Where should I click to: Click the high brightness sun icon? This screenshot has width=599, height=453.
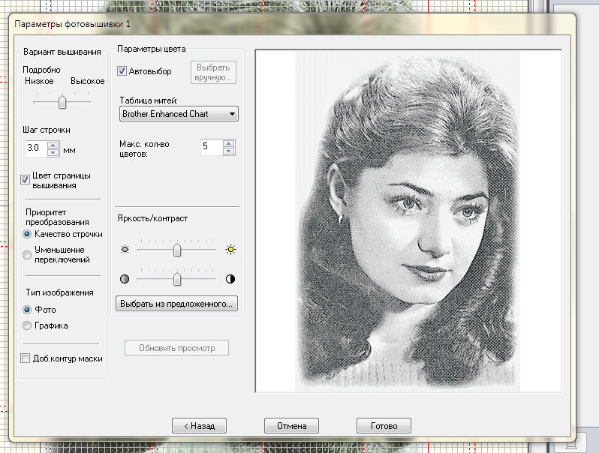230,249
